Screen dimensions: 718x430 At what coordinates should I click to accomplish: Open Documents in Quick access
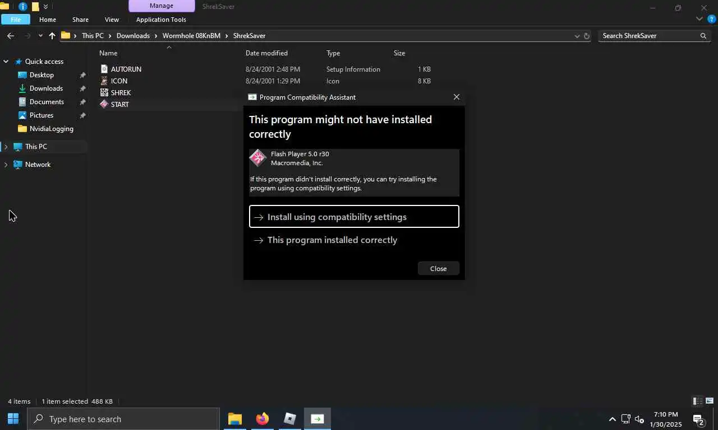click(x=47, y=102)
